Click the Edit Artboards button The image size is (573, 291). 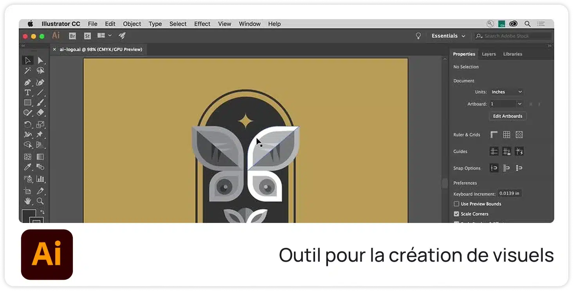(x=508, y=116)
